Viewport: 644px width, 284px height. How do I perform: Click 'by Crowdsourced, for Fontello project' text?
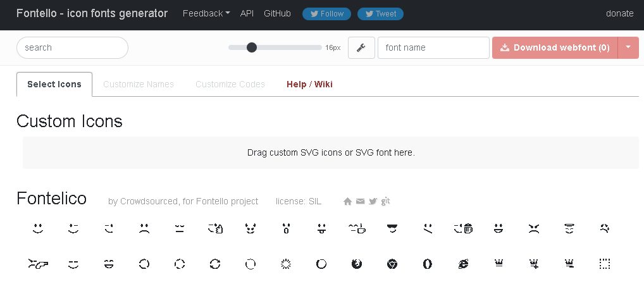pyautogui.click(x=183, y=202)
